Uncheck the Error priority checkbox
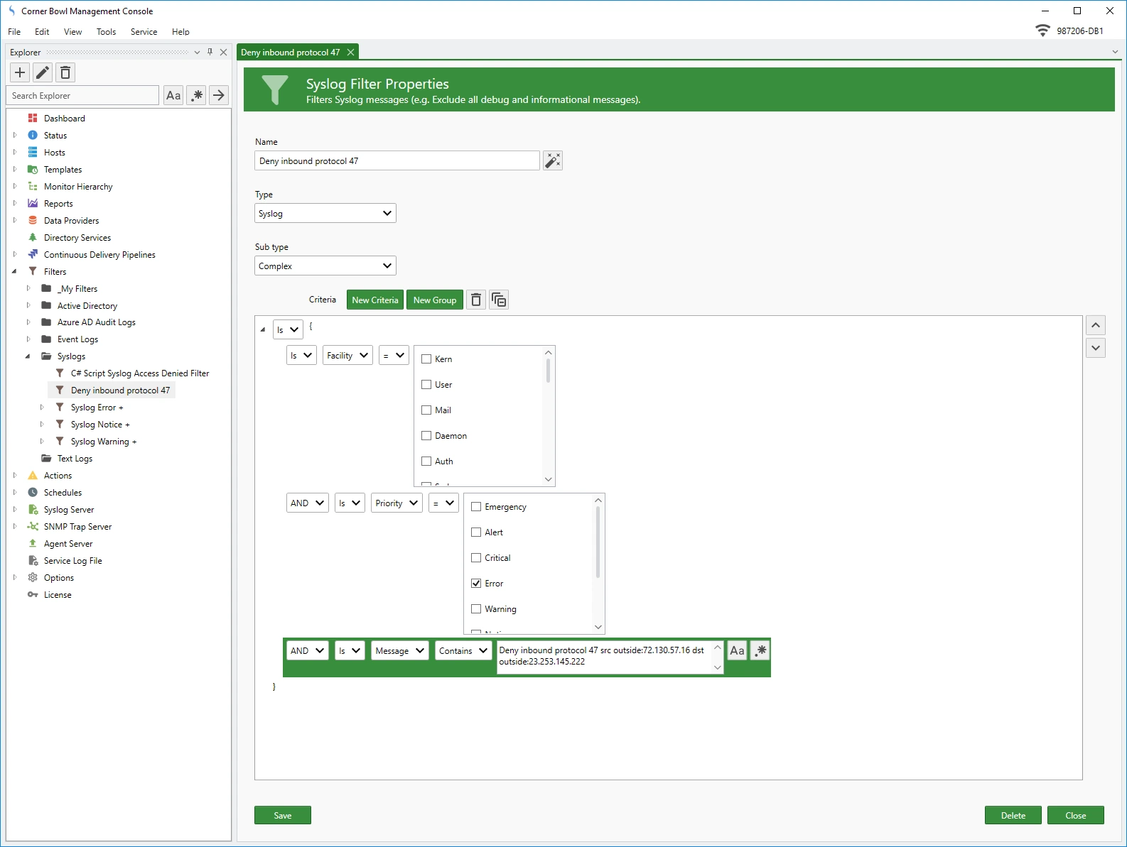The width and height of the screenshot is (1127, 847). point(476,584)
